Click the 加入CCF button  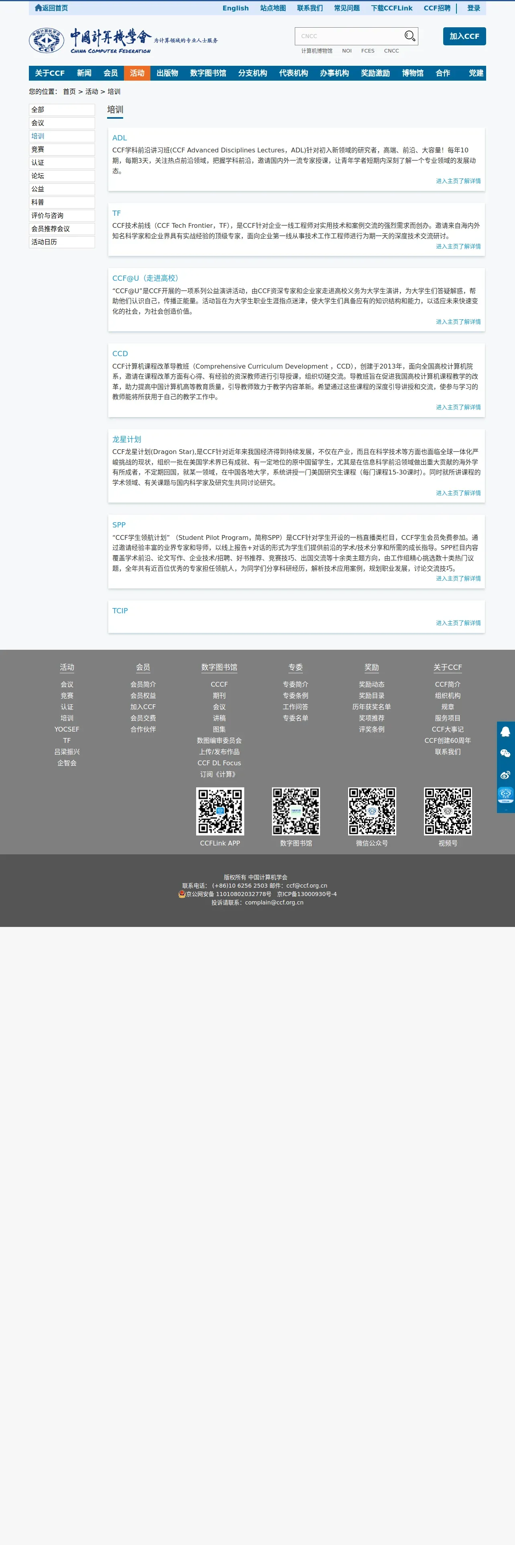tap(464, 36)
